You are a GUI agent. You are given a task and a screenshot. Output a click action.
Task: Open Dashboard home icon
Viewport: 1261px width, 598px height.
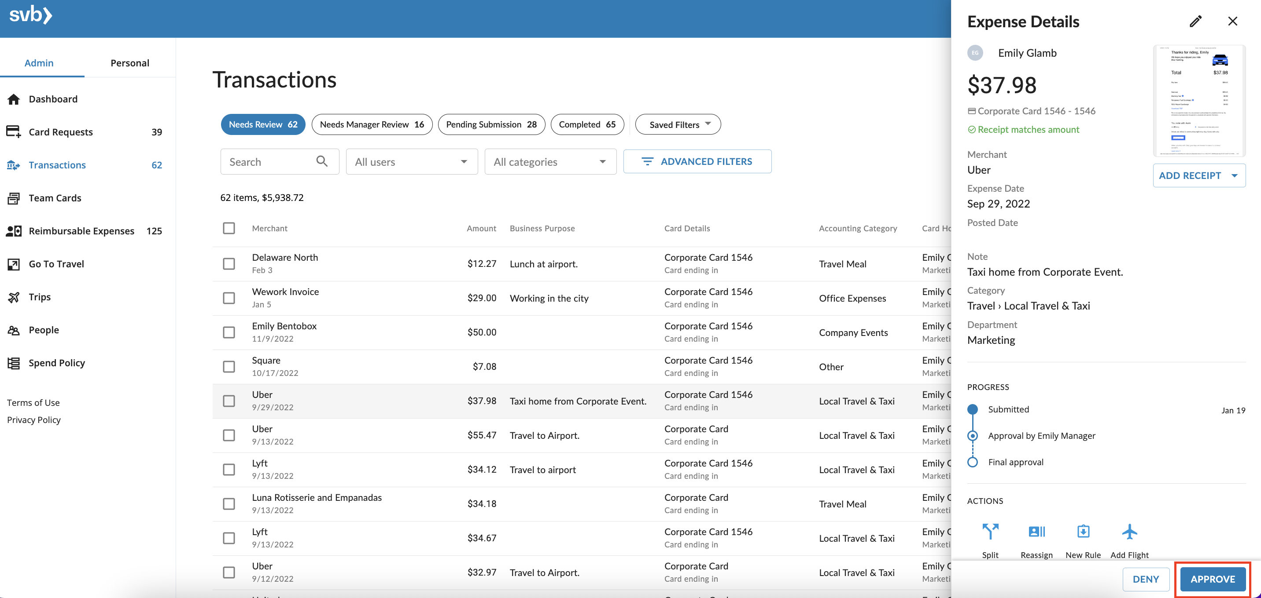[14, 99]
